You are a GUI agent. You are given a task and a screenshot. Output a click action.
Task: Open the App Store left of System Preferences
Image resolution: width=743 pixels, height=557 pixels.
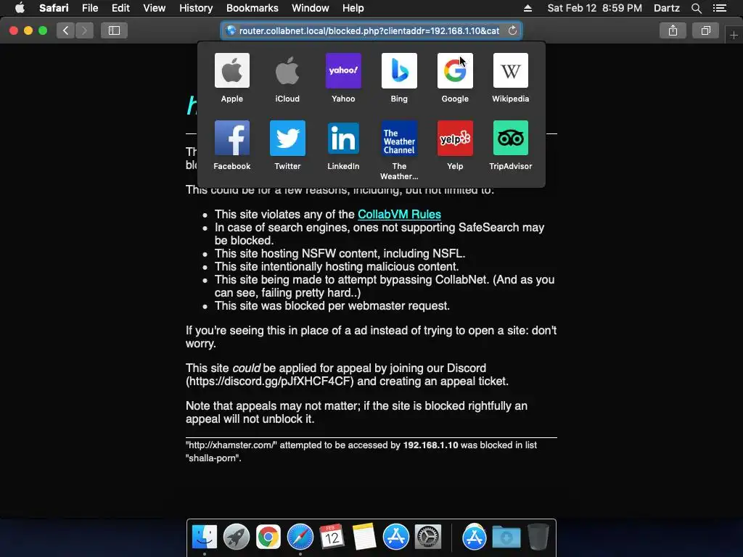395,537
